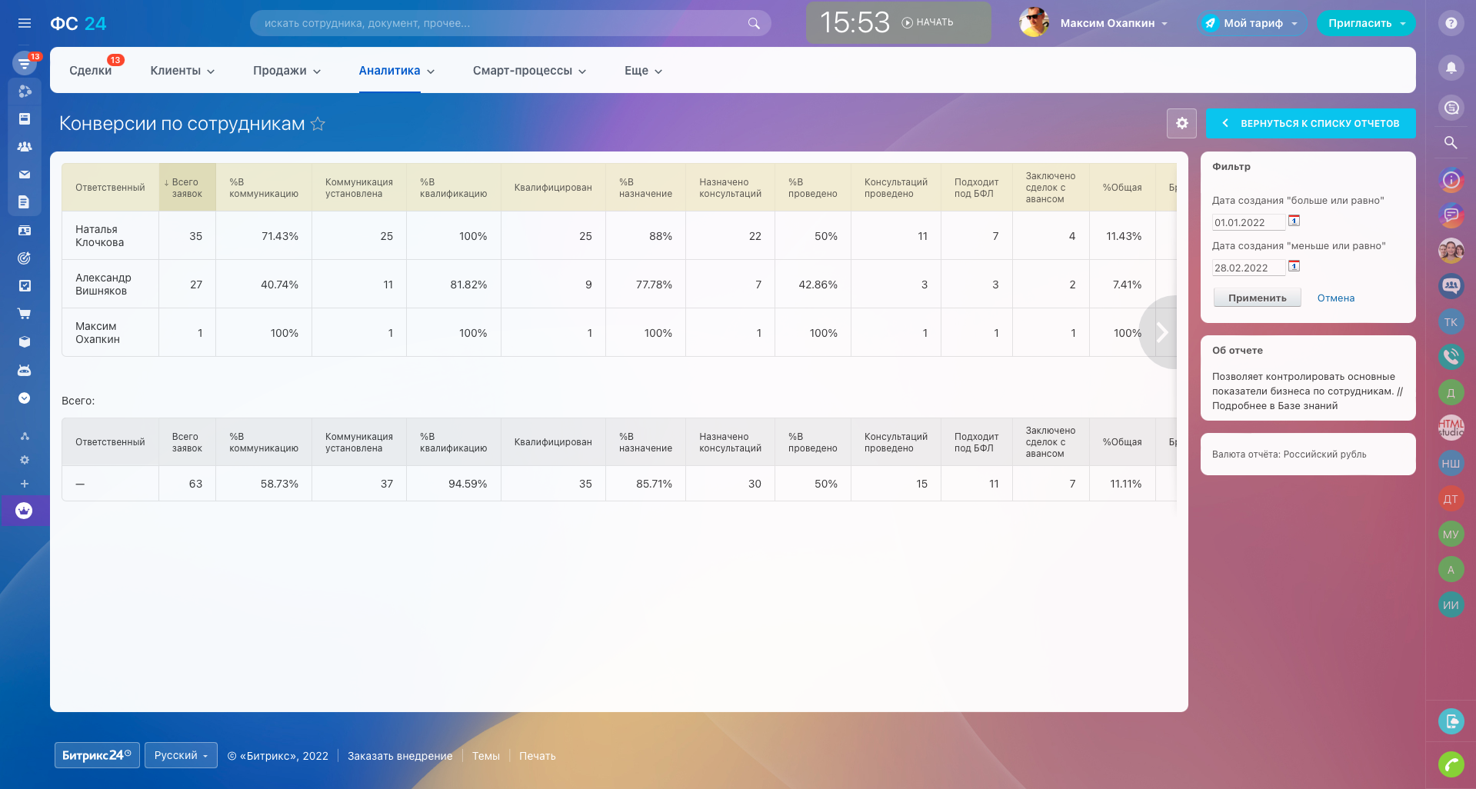The height and width of the screenshot is (789, 1476).
Task: Open notifications bell in right panel
Action: click(1451, 68)
